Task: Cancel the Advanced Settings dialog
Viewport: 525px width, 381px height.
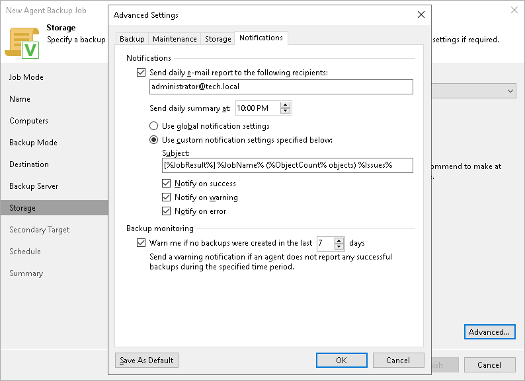Action: (398, 361)
